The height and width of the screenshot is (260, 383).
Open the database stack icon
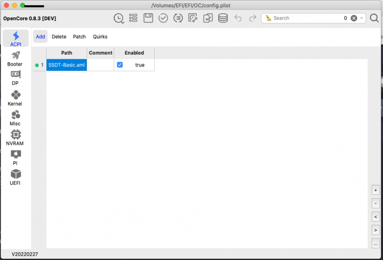(223, 18)
